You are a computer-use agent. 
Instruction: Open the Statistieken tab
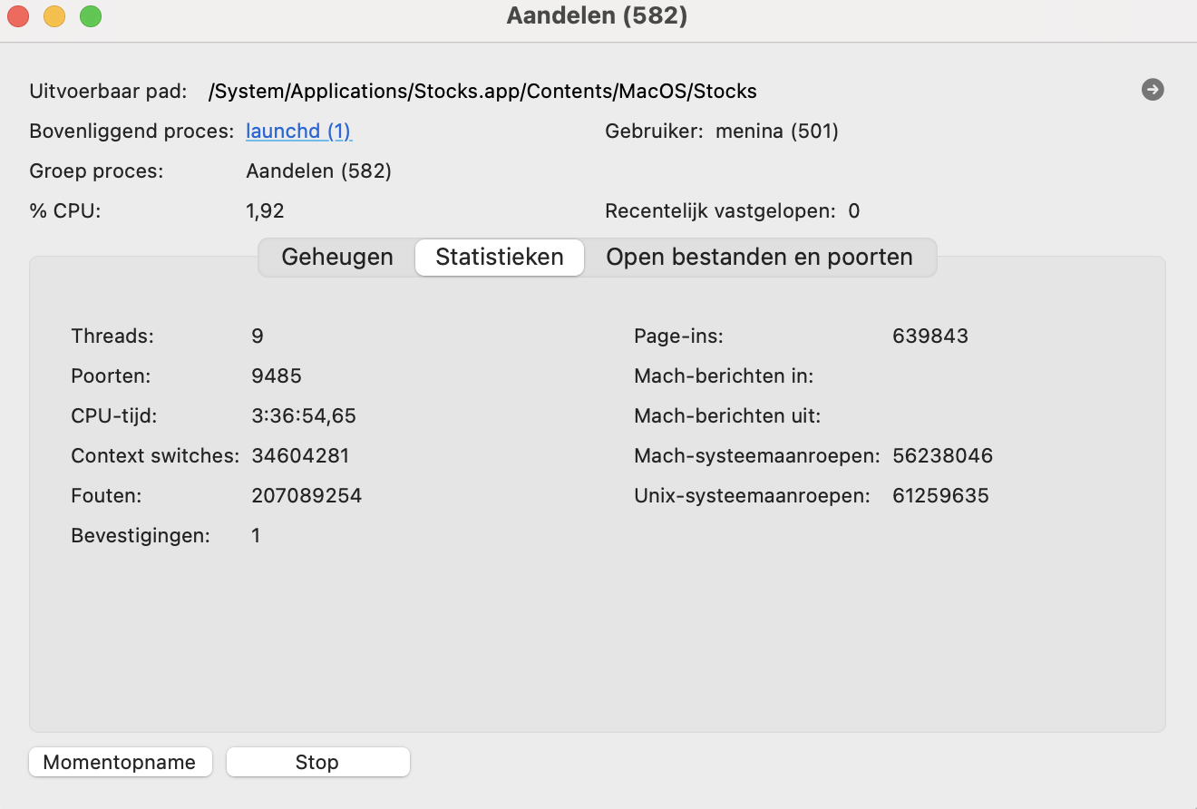(x=499, y=257)
